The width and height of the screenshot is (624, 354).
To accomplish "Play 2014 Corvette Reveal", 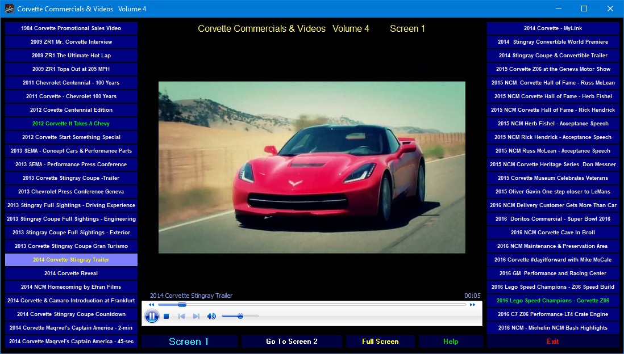I will (x=71, y=273).
